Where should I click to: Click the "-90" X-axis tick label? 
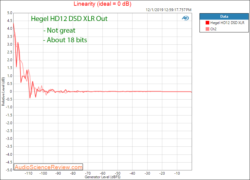click(58, 173)
